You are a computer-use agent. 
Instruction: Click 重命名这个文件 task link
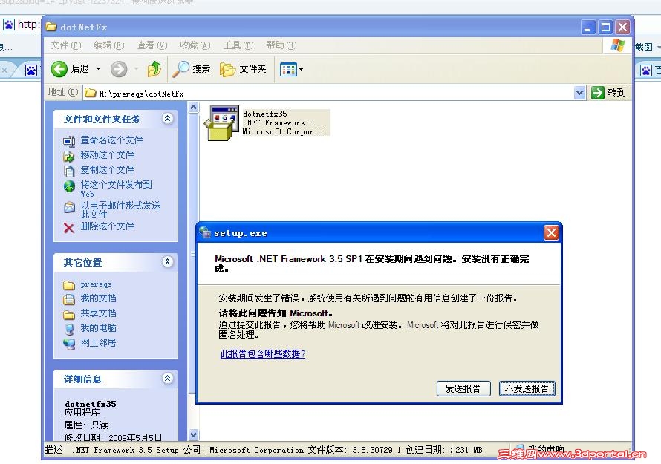pyautogui.click(x=111, y=140)
